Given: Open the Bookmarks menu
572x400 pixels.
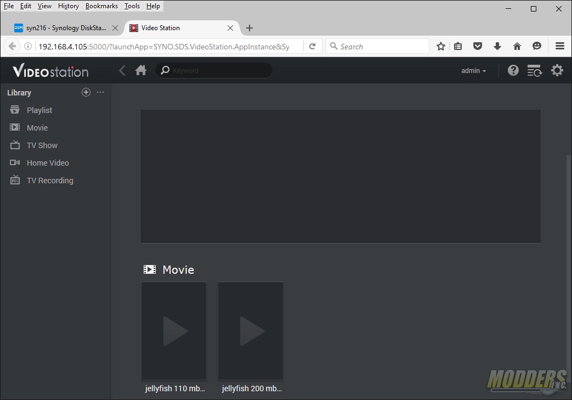Looking at the screenshot, I should click(101, 6).
